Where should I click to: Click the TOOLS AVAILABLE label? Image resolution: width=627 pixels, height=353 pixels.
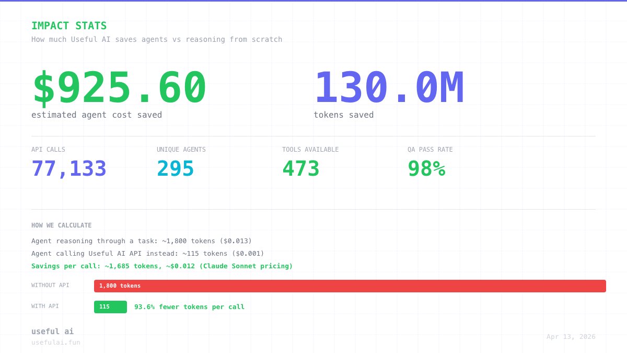click(x=310, y=150)
